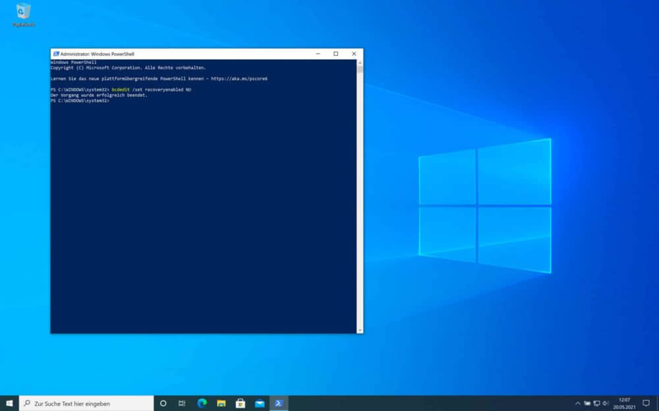This screenshot has height=411, width=659.
Task: Open Cortana from the taskbar circle icon
Action: pos(163,404)
